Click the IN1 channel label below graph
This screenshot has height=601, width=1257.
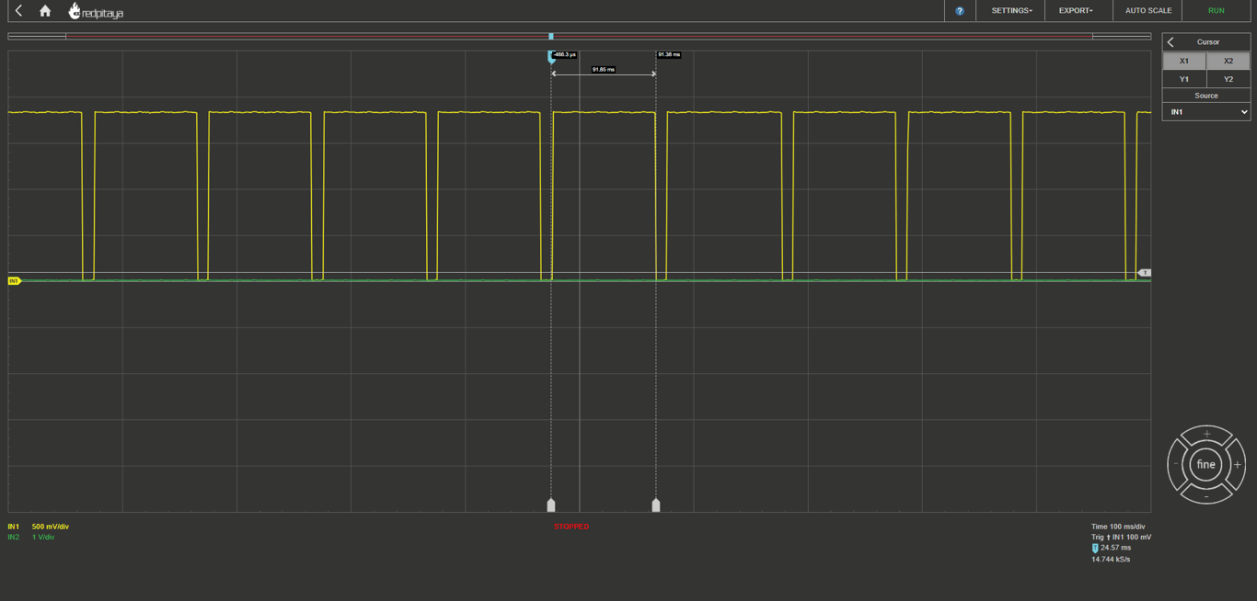pyautogui.click(x=14, y=527)
